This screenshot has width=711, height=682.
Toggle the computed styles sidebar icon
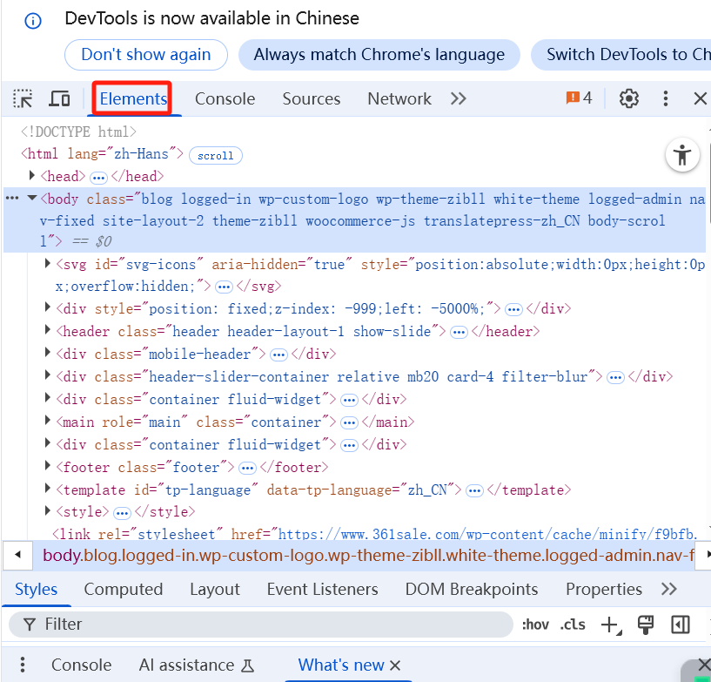681,625
